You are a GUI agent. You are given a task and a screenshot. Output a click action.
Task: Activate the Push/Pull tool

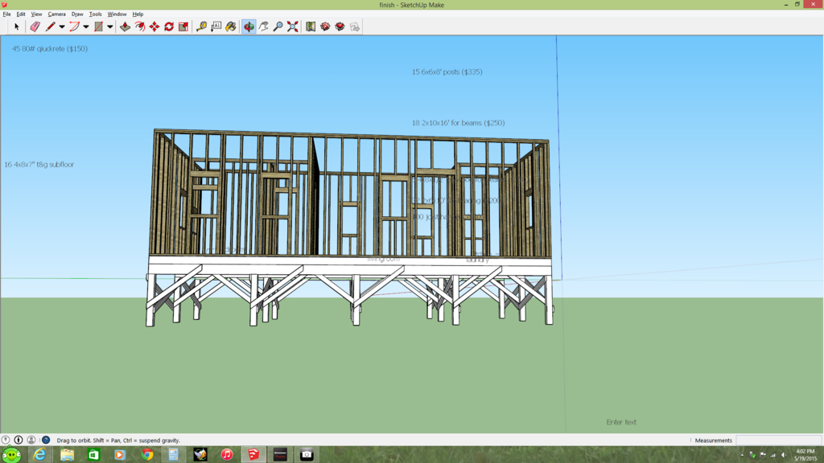tap(125, 27)
